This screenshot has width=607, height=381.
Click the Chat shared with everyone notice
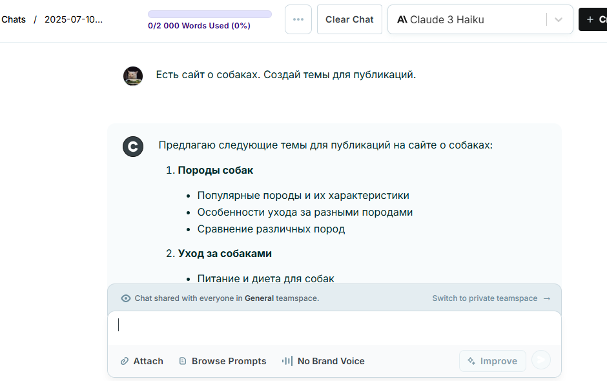tap(227, 298)
